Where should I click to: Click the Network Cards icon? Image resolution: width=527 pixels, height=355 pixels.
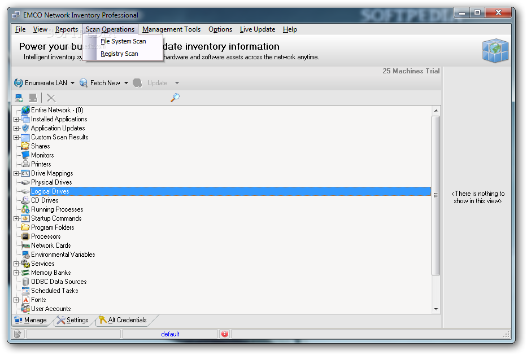tap(25, 246)
